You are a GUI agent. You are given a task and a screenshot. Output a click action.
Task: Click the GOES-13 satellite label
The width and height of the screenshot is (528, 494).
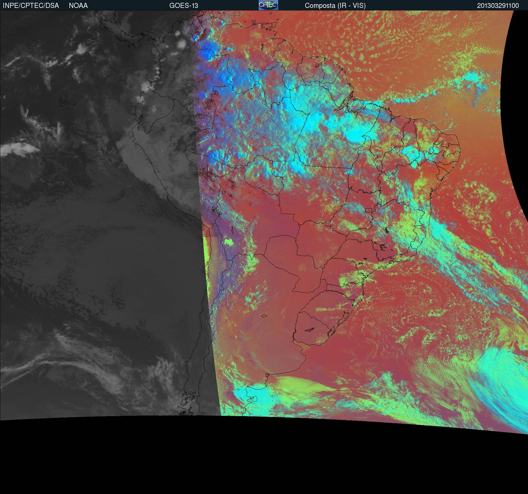pos(184,6)
